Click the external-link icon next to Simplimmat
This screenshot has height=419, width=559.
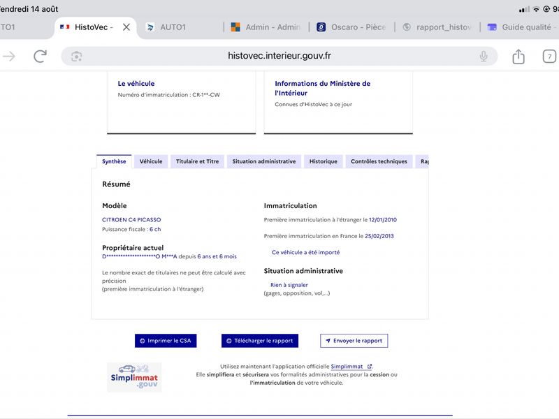370,366
